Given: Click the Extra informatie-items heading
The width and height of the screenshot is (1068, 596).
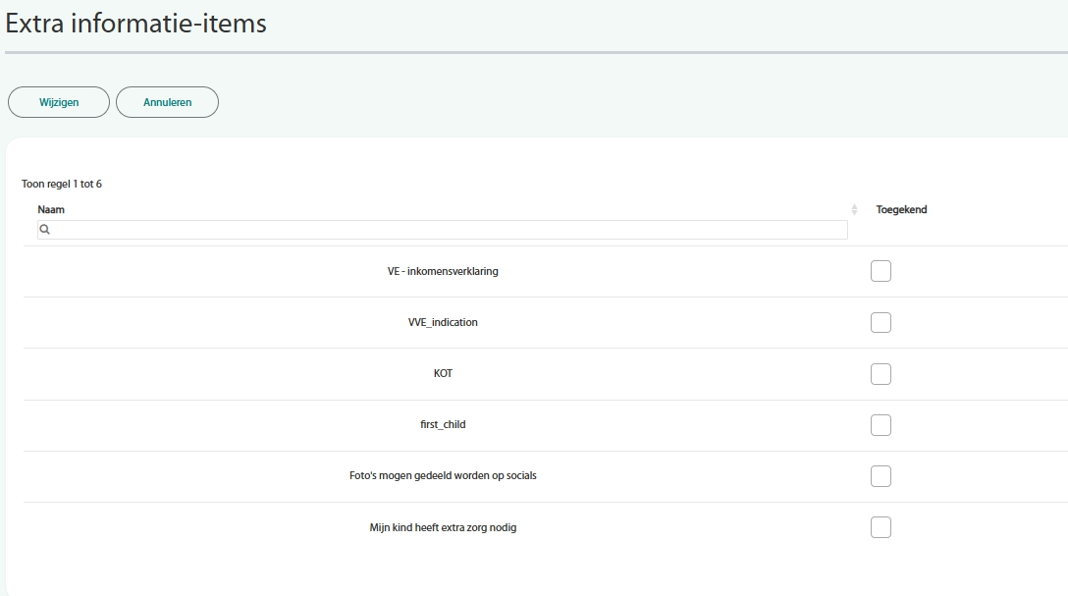Looking at the screenshot, I should click(135, 24).
